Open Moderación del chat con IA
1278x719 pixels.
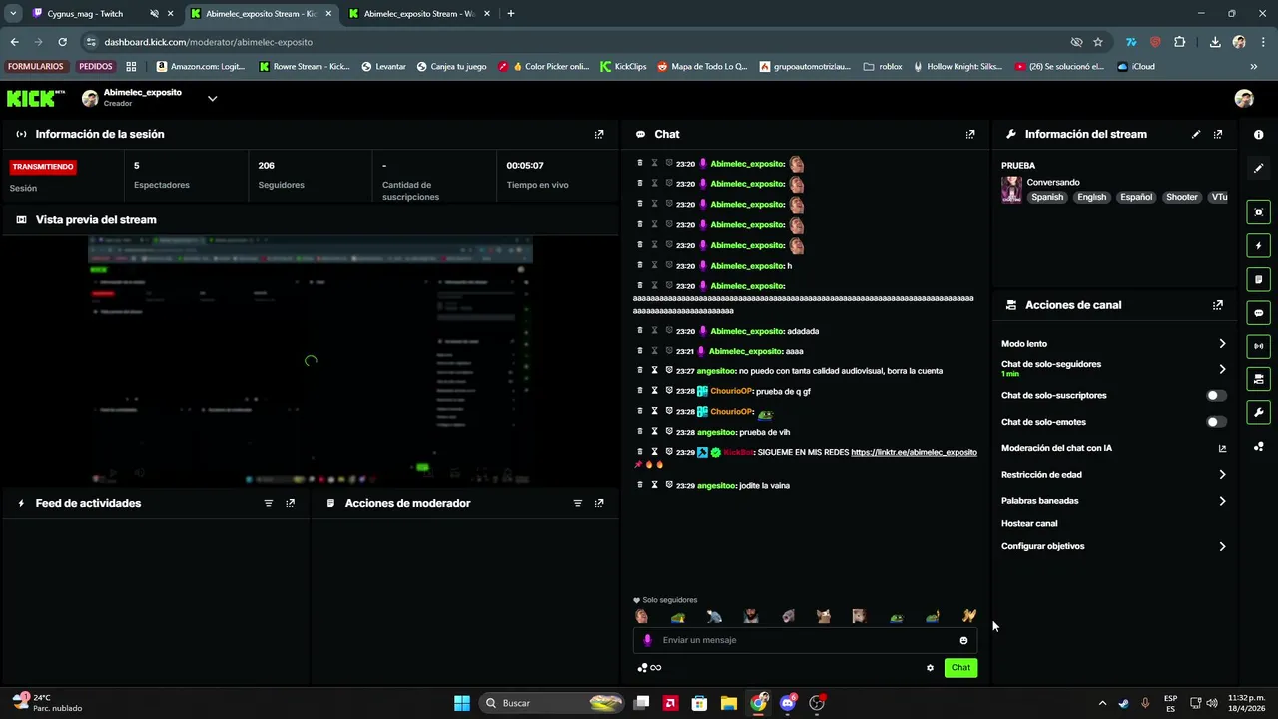1114,448
